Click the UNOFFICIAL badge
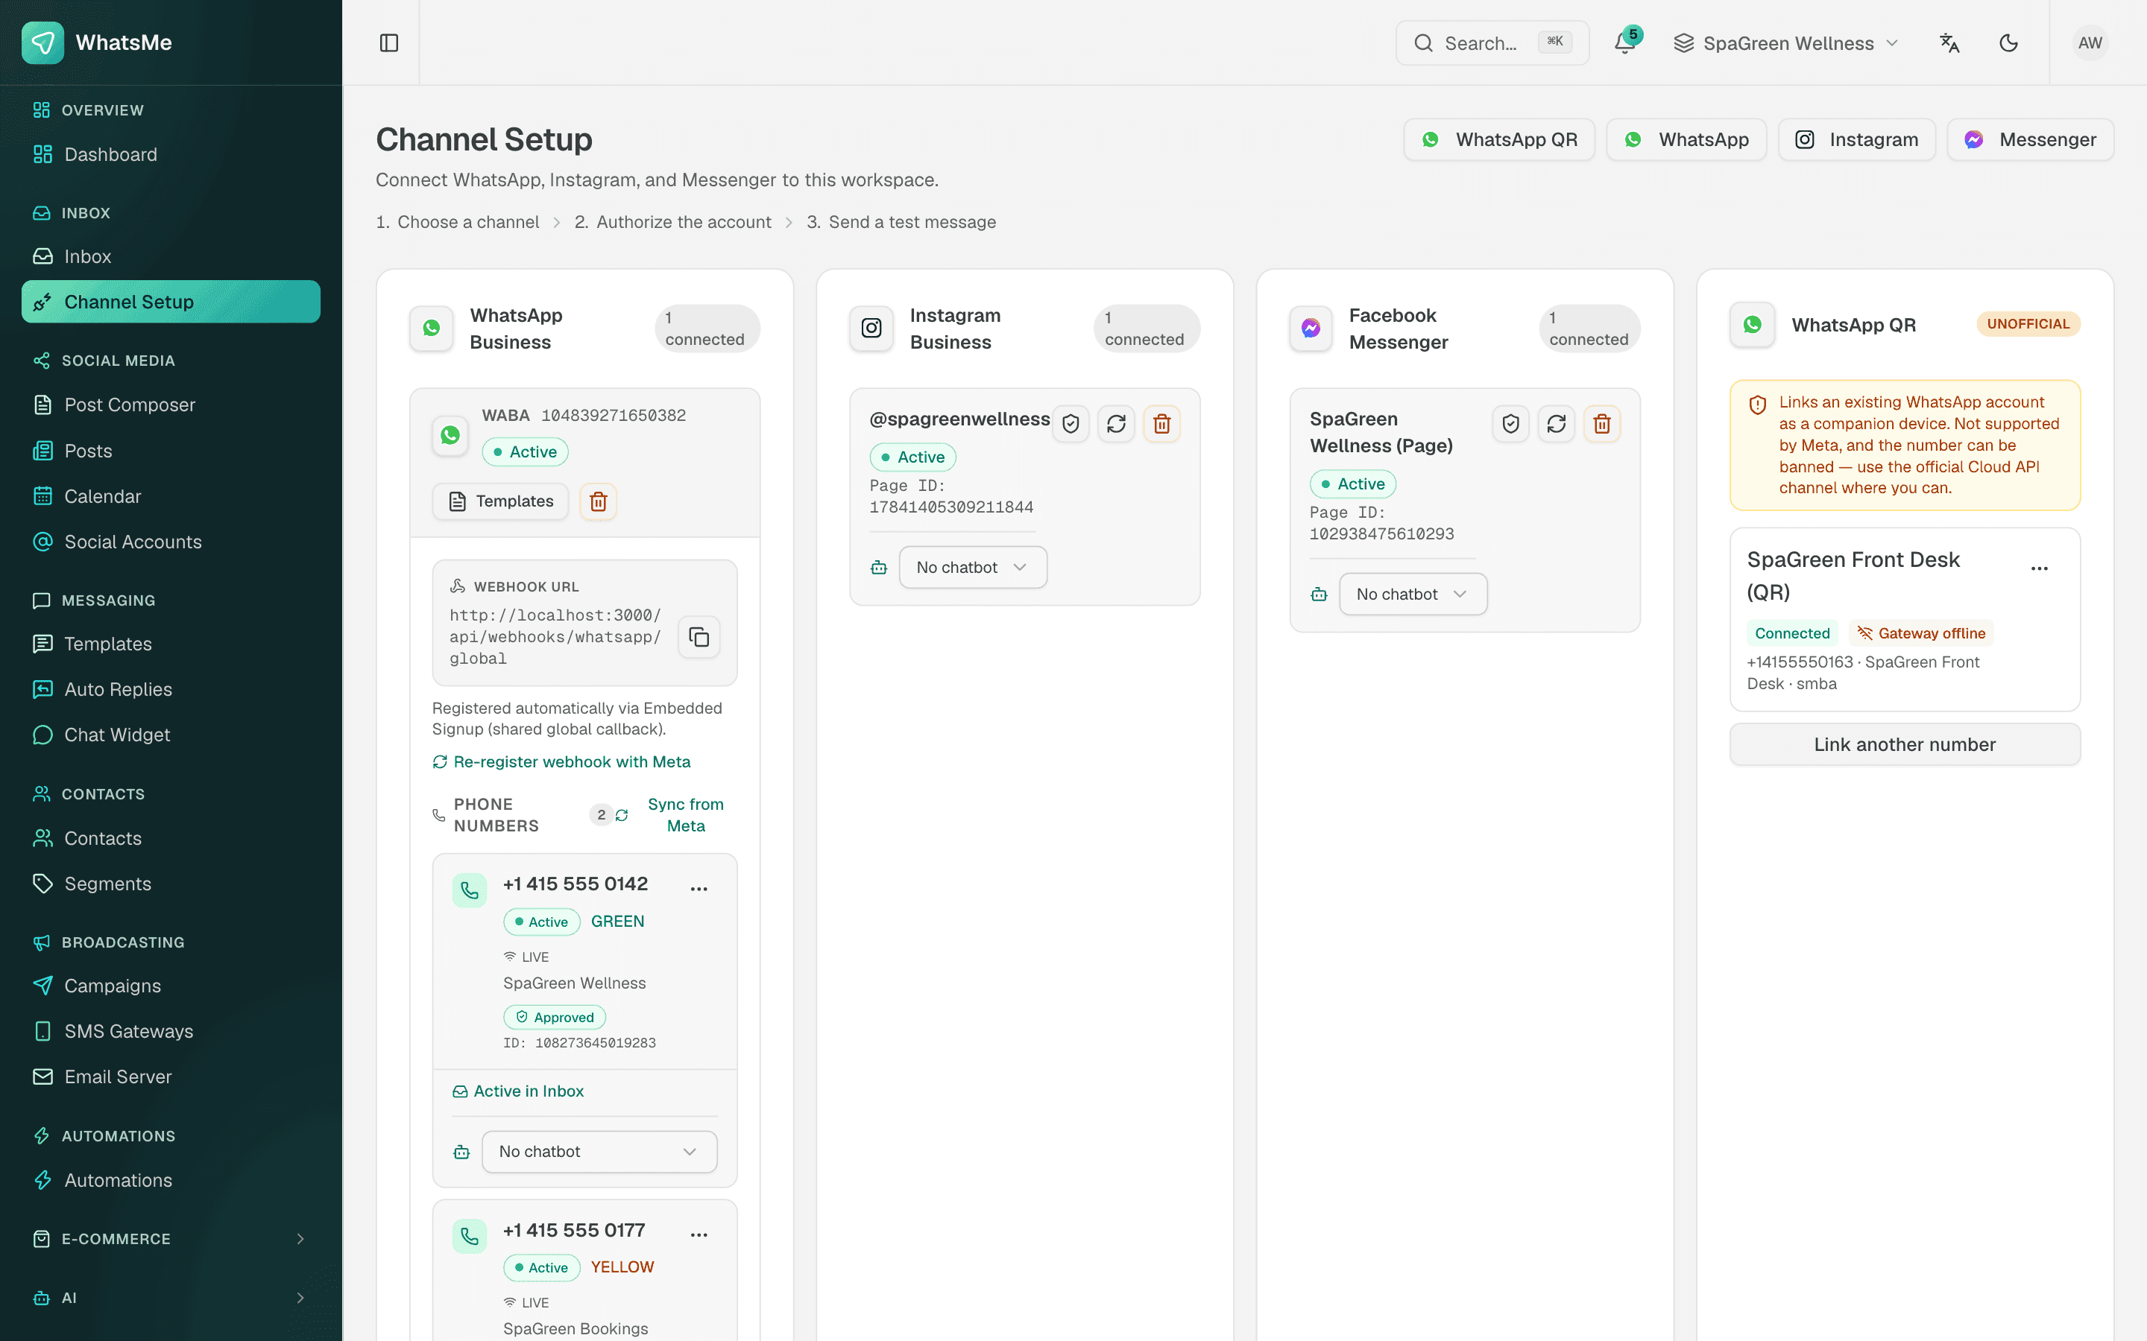Image resolution: width=2147 pixels, height=1341 pixels. coord(2027,324)
